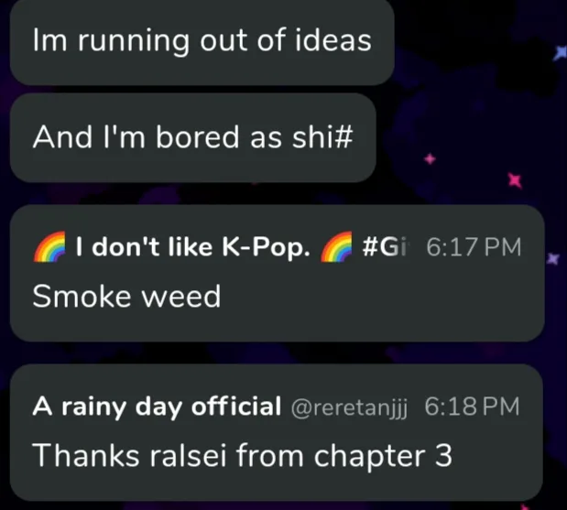Click the 6:17 PM timestamp
Image resolution: width=567 pixels, height=510 pixels.
click(x=474, y=247)
